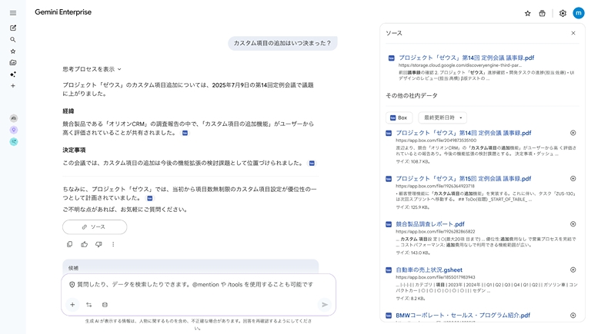The height and width of the screenshot is (334, 591).
Task: Click target icon beside 第15回 議事録 result
Action: point(573,179)
